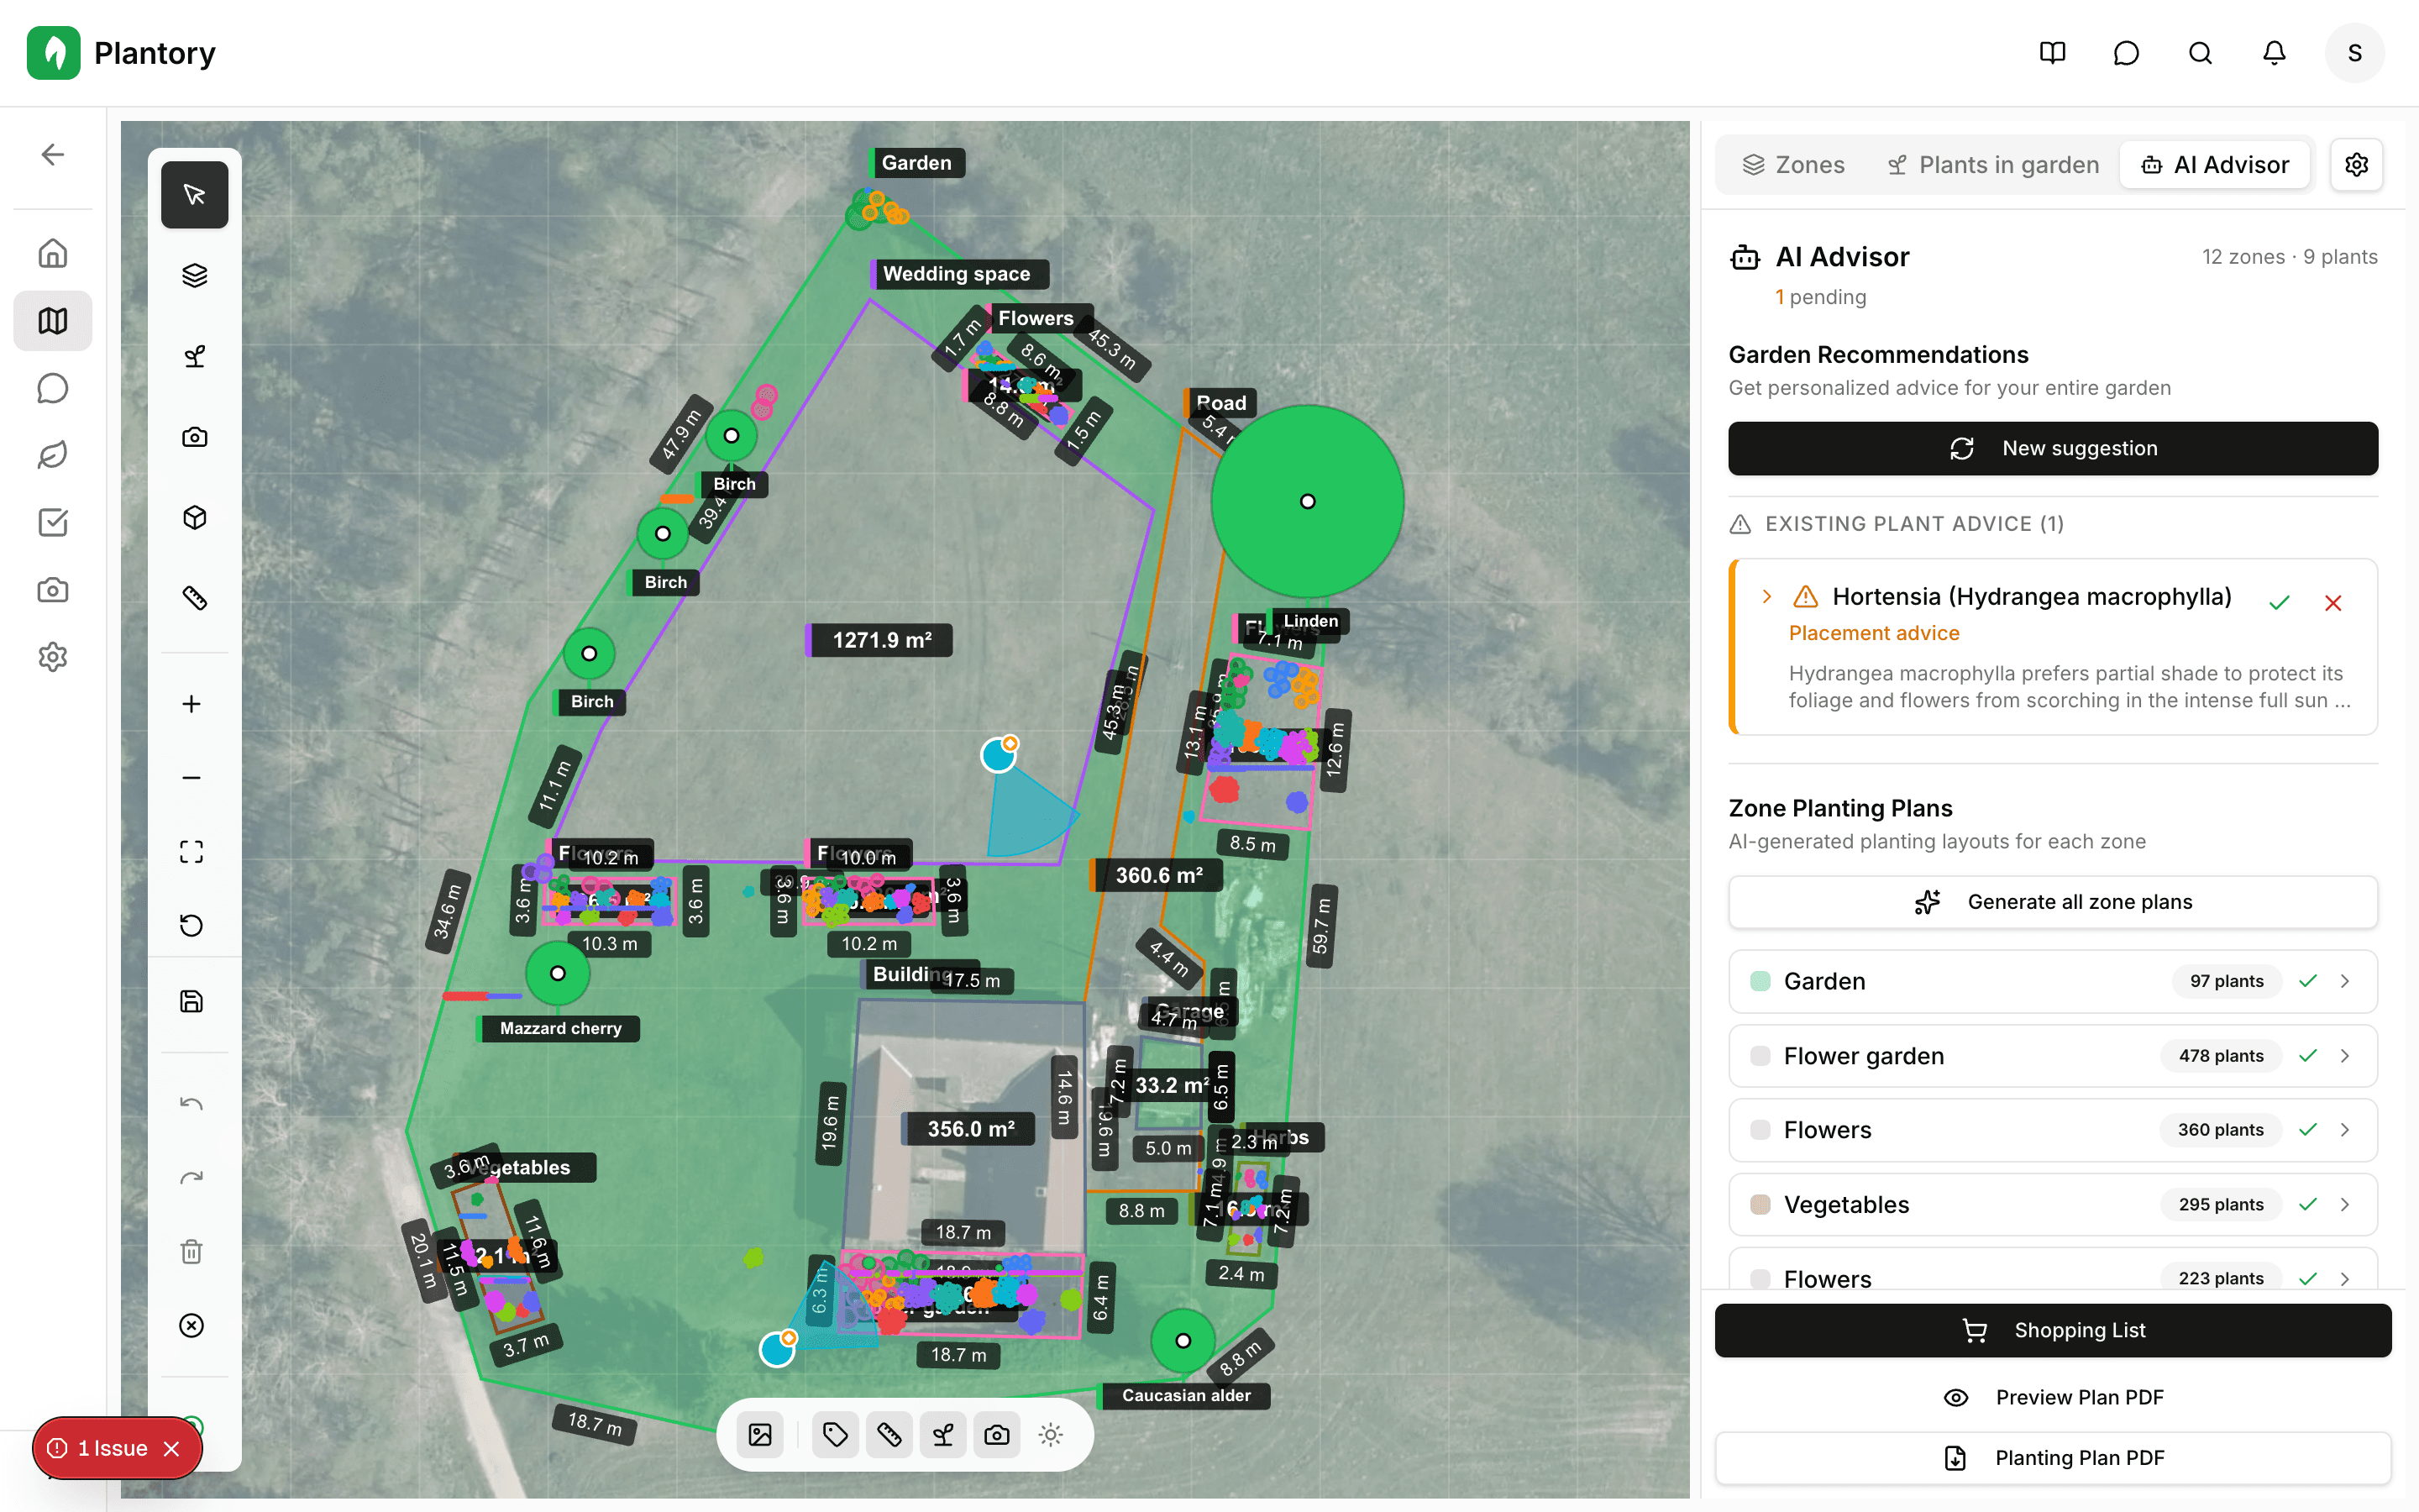Switch to the Zones tab
This screenshot has height=1512, width=2419.
tap(1793, 165)
